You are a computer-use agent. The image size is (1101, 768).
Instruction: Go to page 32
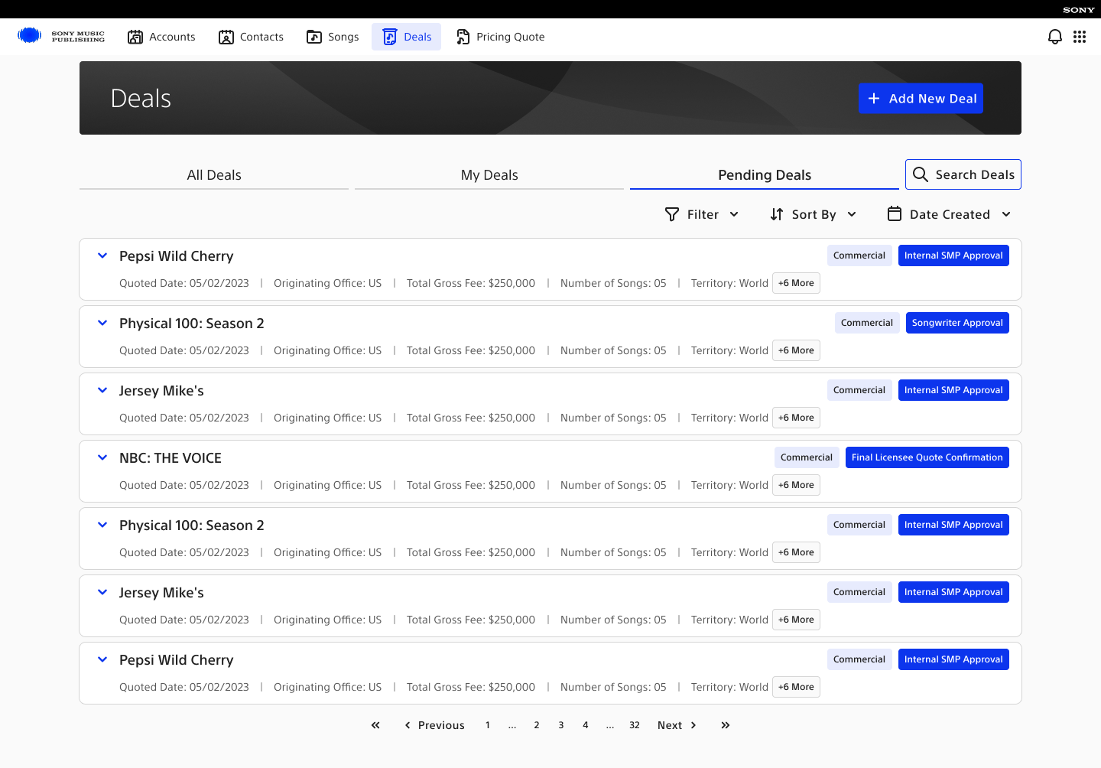pyautogui.click(x=635, y=725)
